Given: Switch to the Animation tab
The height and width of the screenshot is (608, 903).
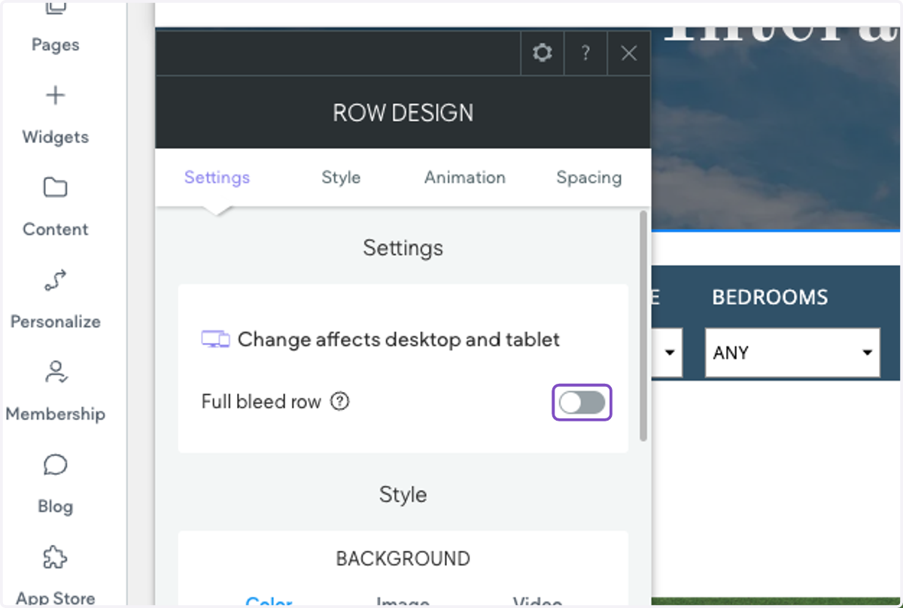Looking at the screenshot, I should click(465, 178).
